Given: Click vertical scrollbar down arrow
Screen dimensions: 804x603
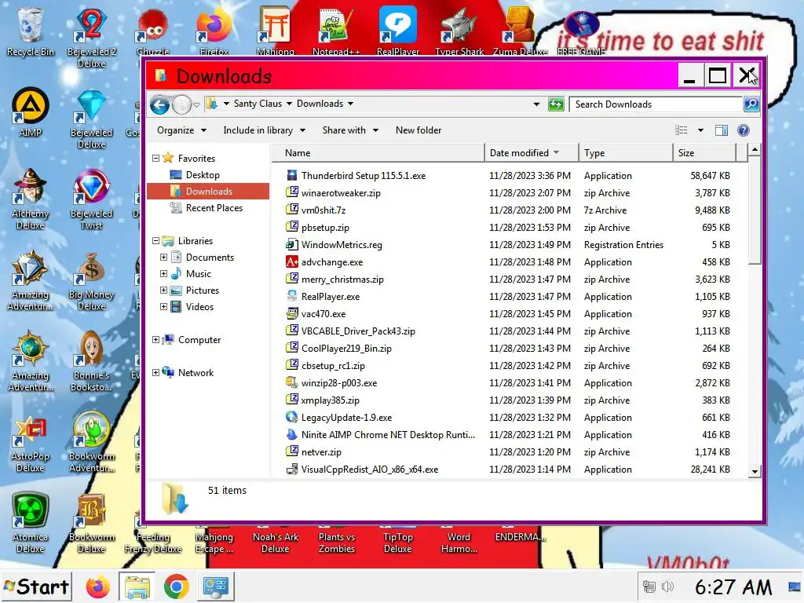Looking at the screenshot, I should tap(755, 471).
